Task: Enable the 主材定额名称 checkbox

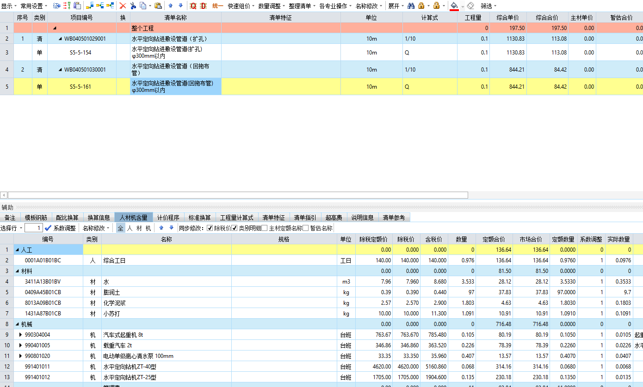Action: [x=265, y=228]
